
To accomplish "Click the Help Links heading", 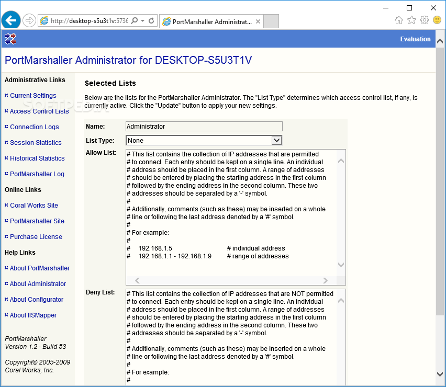I will pyautogui.click(x=20, y=253).
